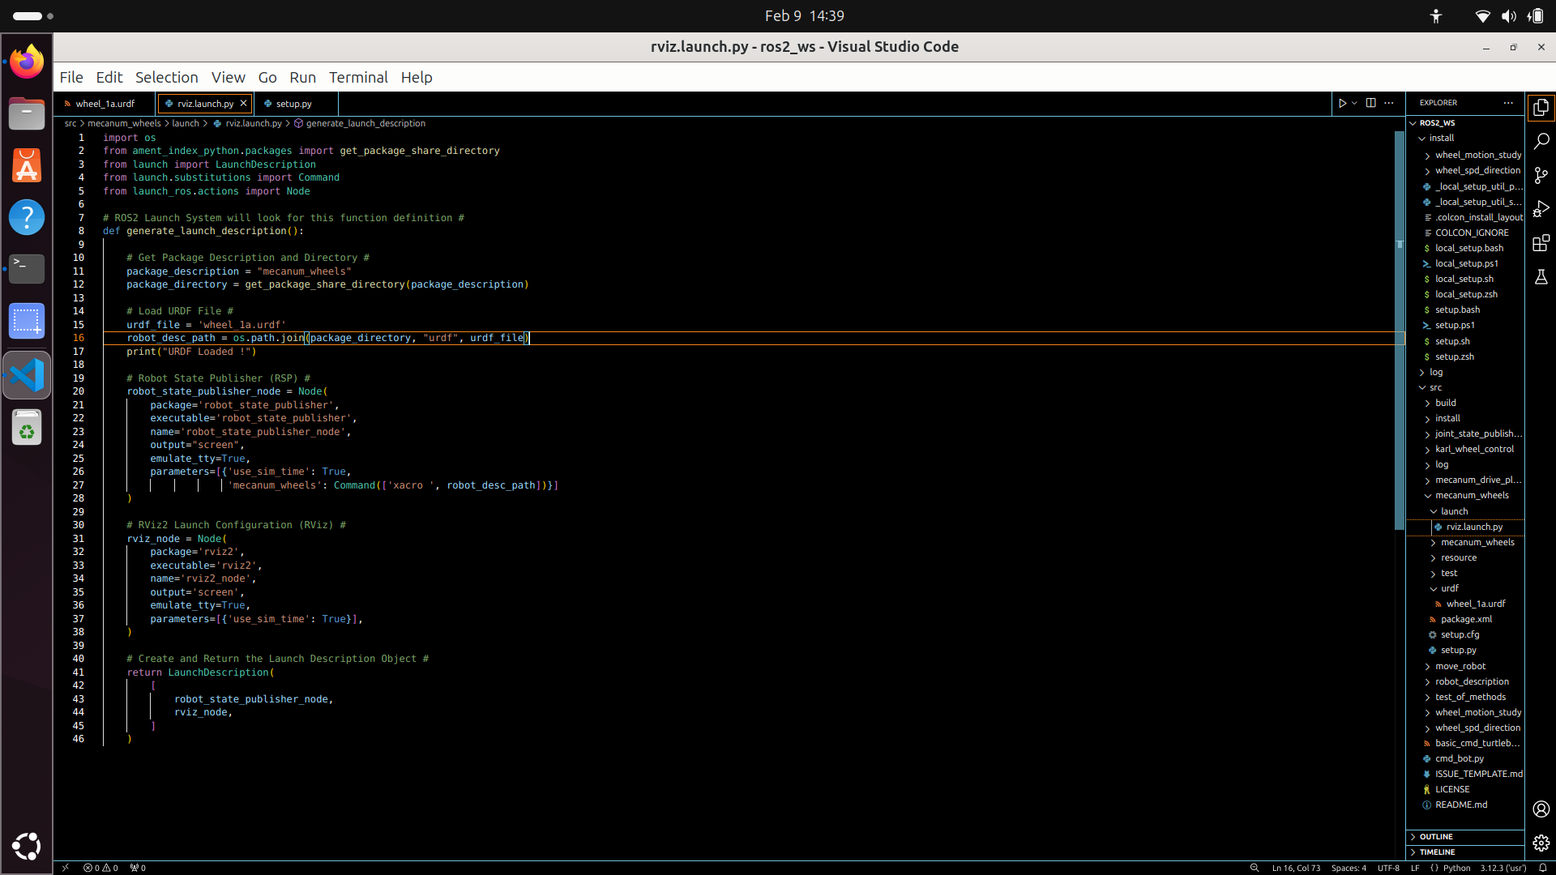Open the View menu
The height and width of the screenshot is (875, 1556).
pyautogui.click(x=229, y=77)
